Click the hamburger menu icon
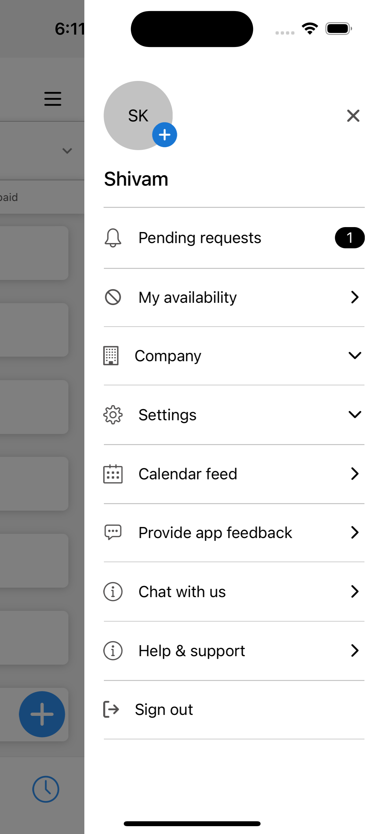 [53, 99]
